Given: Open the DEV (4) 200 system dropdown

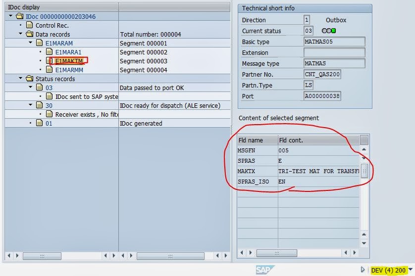Looking at the screenshot, I should 411,270.
